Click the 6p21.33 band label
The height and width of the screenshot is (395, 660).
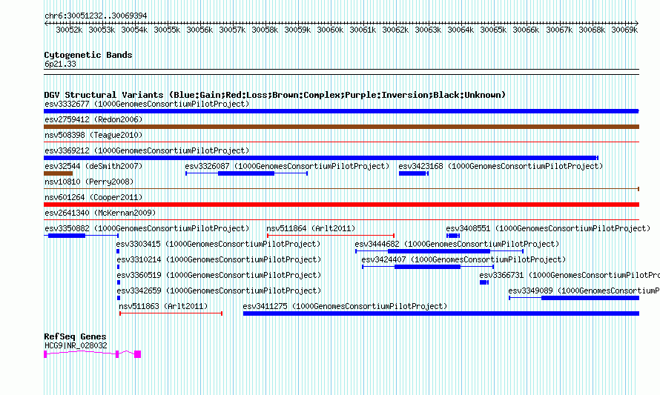(x=60, y=64)
